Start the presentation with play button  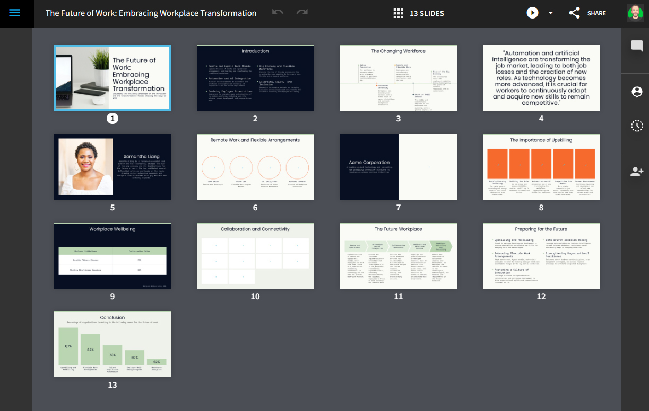[532, 13]
